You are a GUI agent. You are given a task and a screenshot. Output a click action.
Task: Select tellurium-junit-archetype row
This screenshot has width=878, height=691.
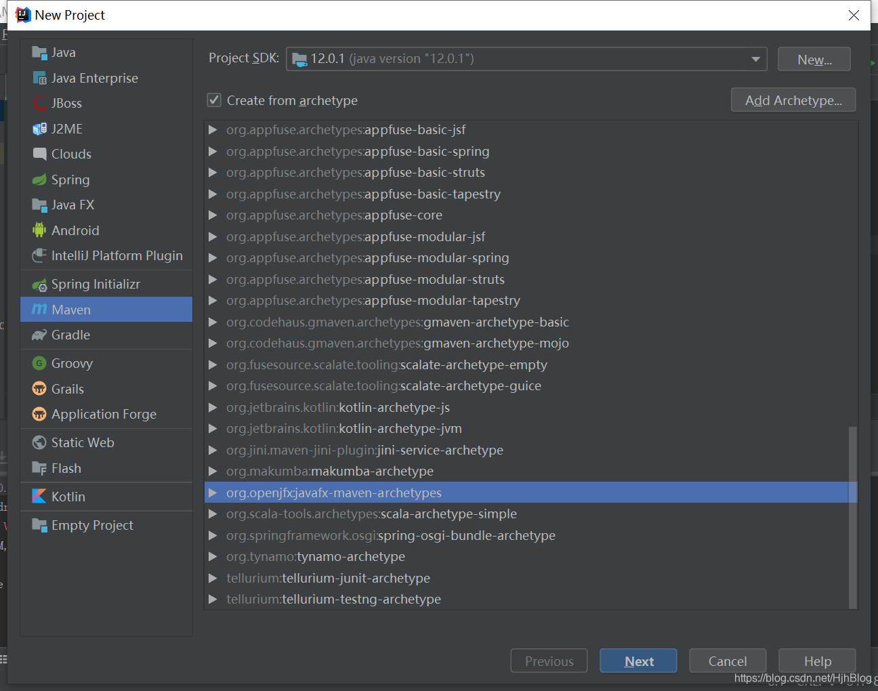[x=530, y=578]
